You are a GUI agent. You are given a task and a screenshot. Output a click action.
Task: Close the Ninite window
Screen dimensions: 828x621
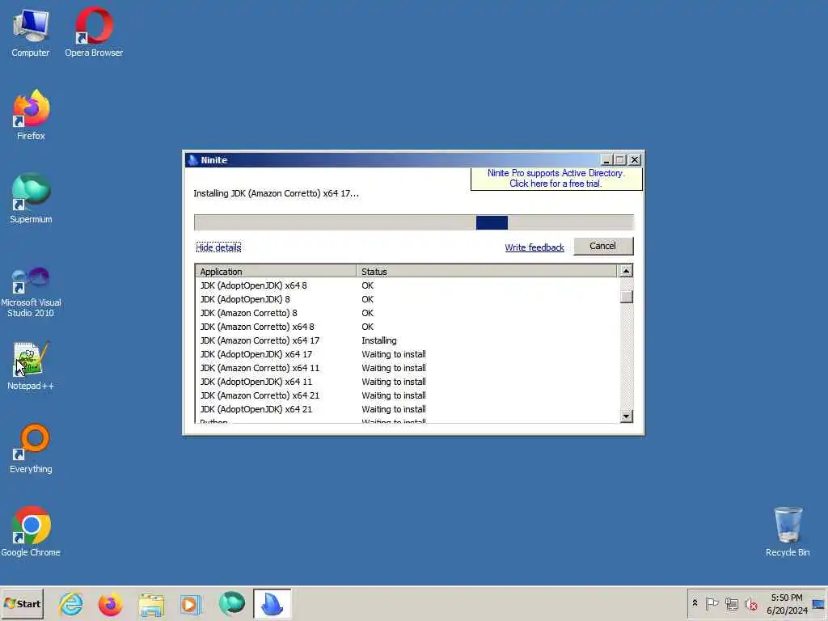tap(635, 160)
